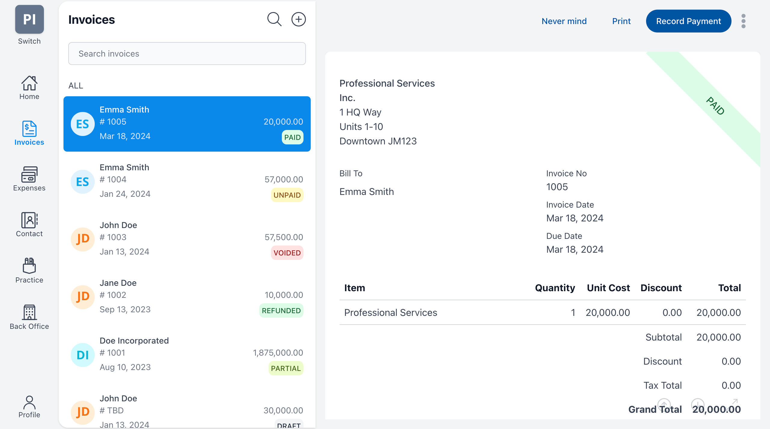Click the magnifying glass search icon

[x=274, y=20]
